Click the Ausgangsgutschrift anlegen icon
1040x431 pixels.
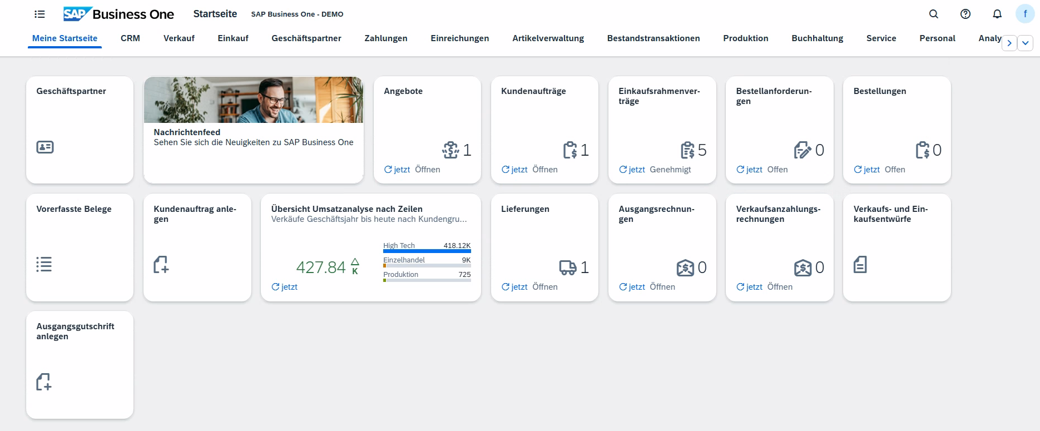[44, 382]
